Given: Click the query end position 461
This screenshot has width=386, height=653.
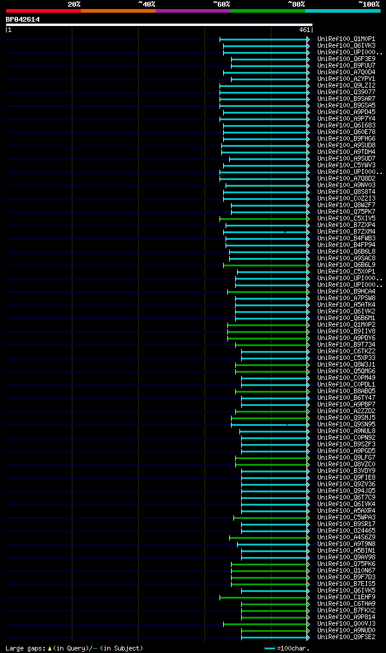Looking at the screenshot, I should 305,30.
